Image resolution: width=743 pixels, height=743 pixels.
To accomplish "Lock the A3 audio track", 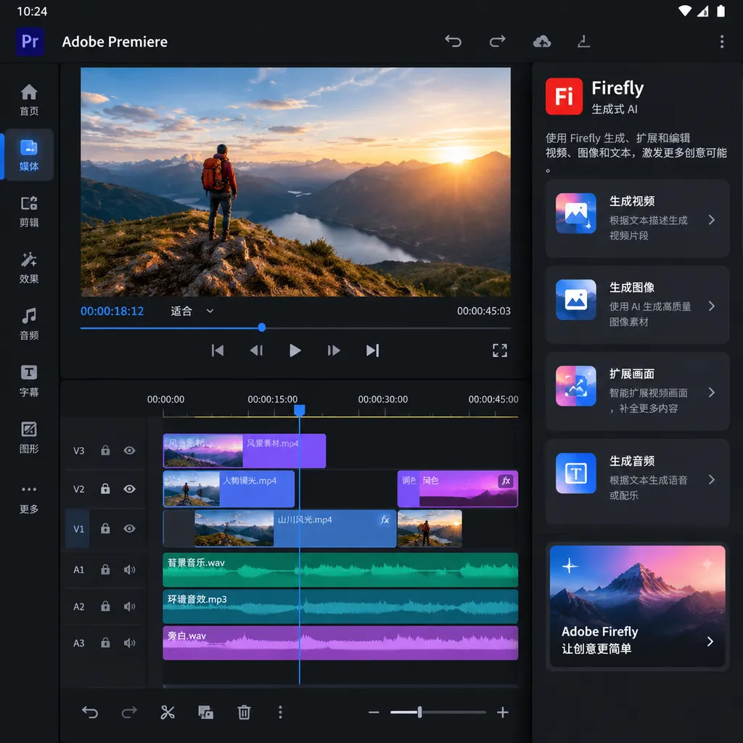I will tap(105, 643).
